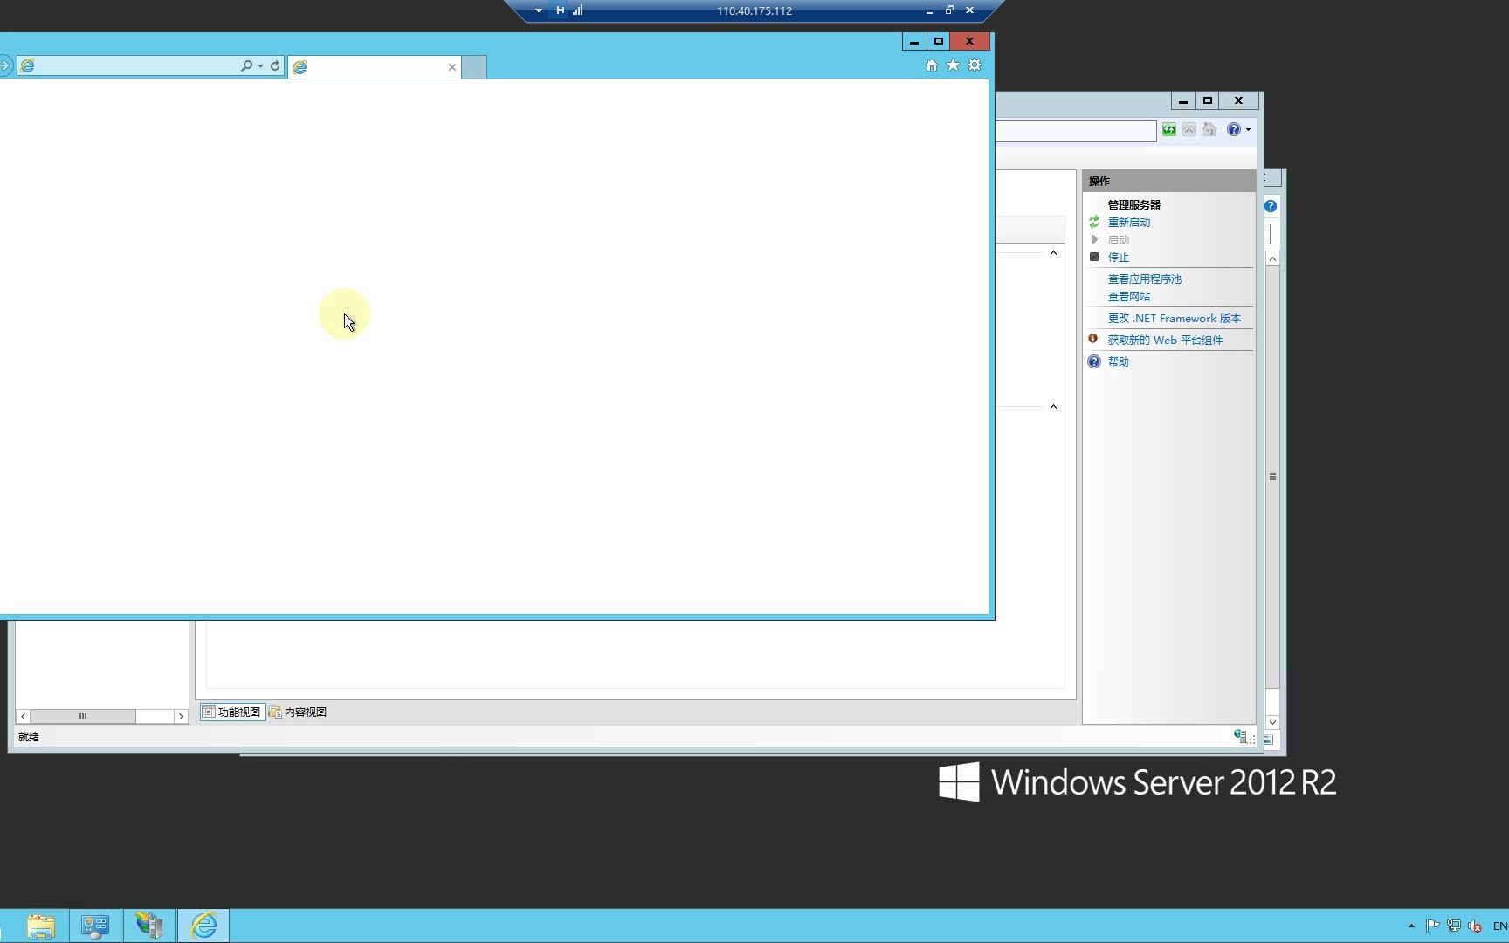Open IIS Manager toolbar help icon
The width and height of the screenshot is (1509, 943).
(x=1233, y=129)
